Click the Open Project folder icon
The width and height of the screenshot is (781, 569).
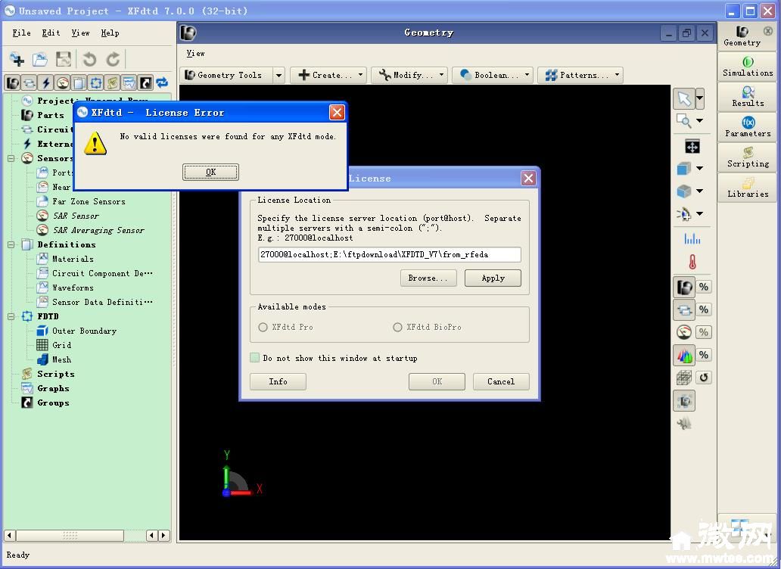click(40, 59)
